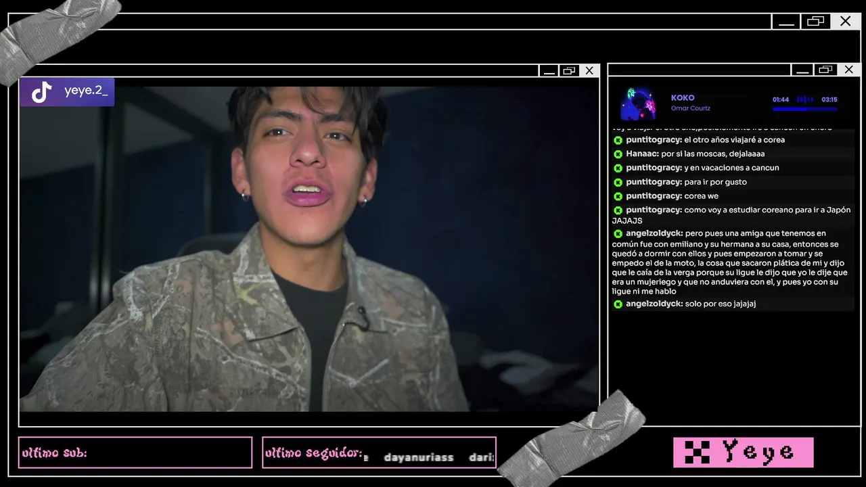This screenshot has height=487, width=866.
Task: Click badge icon beside 'para ir por gusto'
Action: tap(618, 183)
